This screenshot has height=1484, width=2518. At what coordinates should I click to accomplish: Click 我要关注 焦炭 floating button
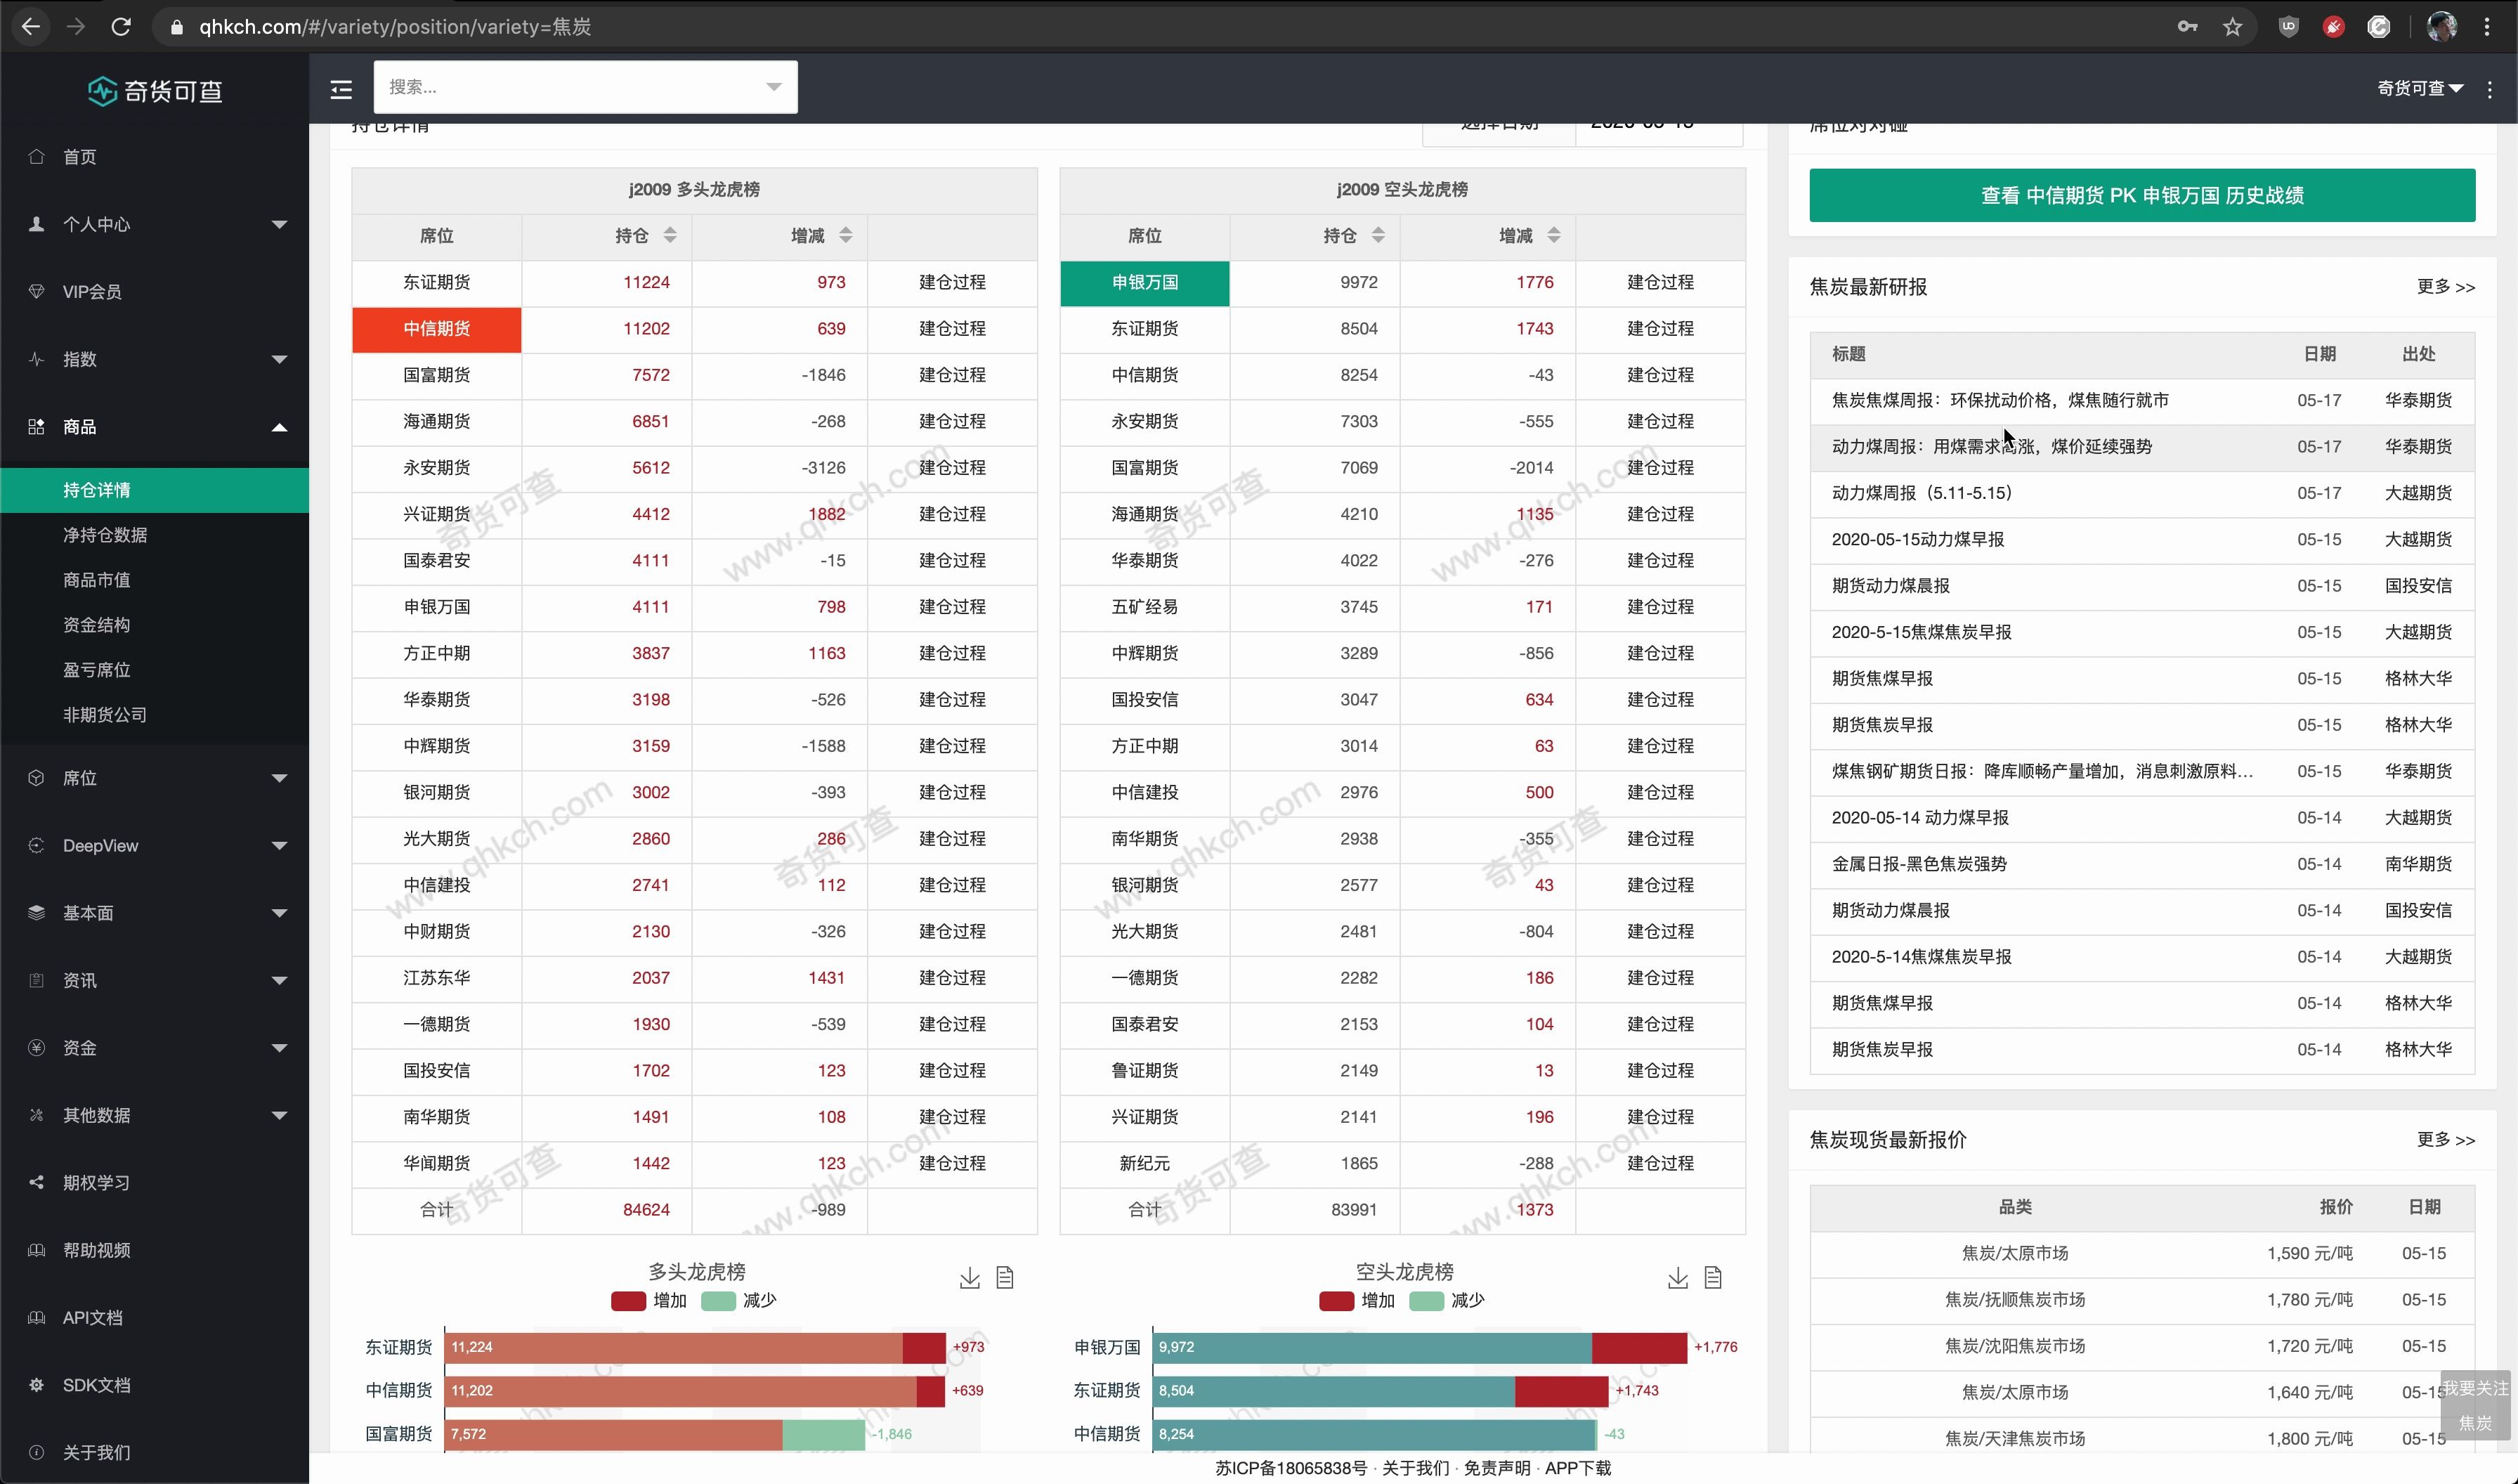coord(2475,1405)
